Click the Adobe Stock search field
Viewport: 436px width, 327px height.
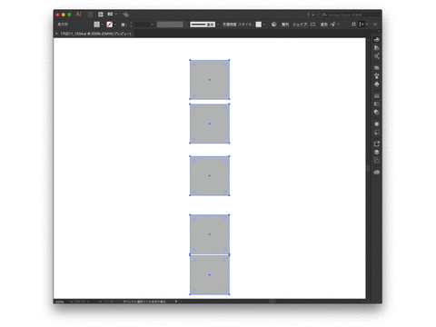coord(350,15)
